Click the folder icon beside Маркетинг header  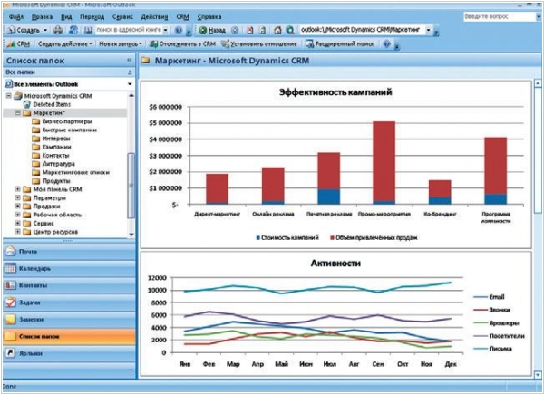coord(145,61)
